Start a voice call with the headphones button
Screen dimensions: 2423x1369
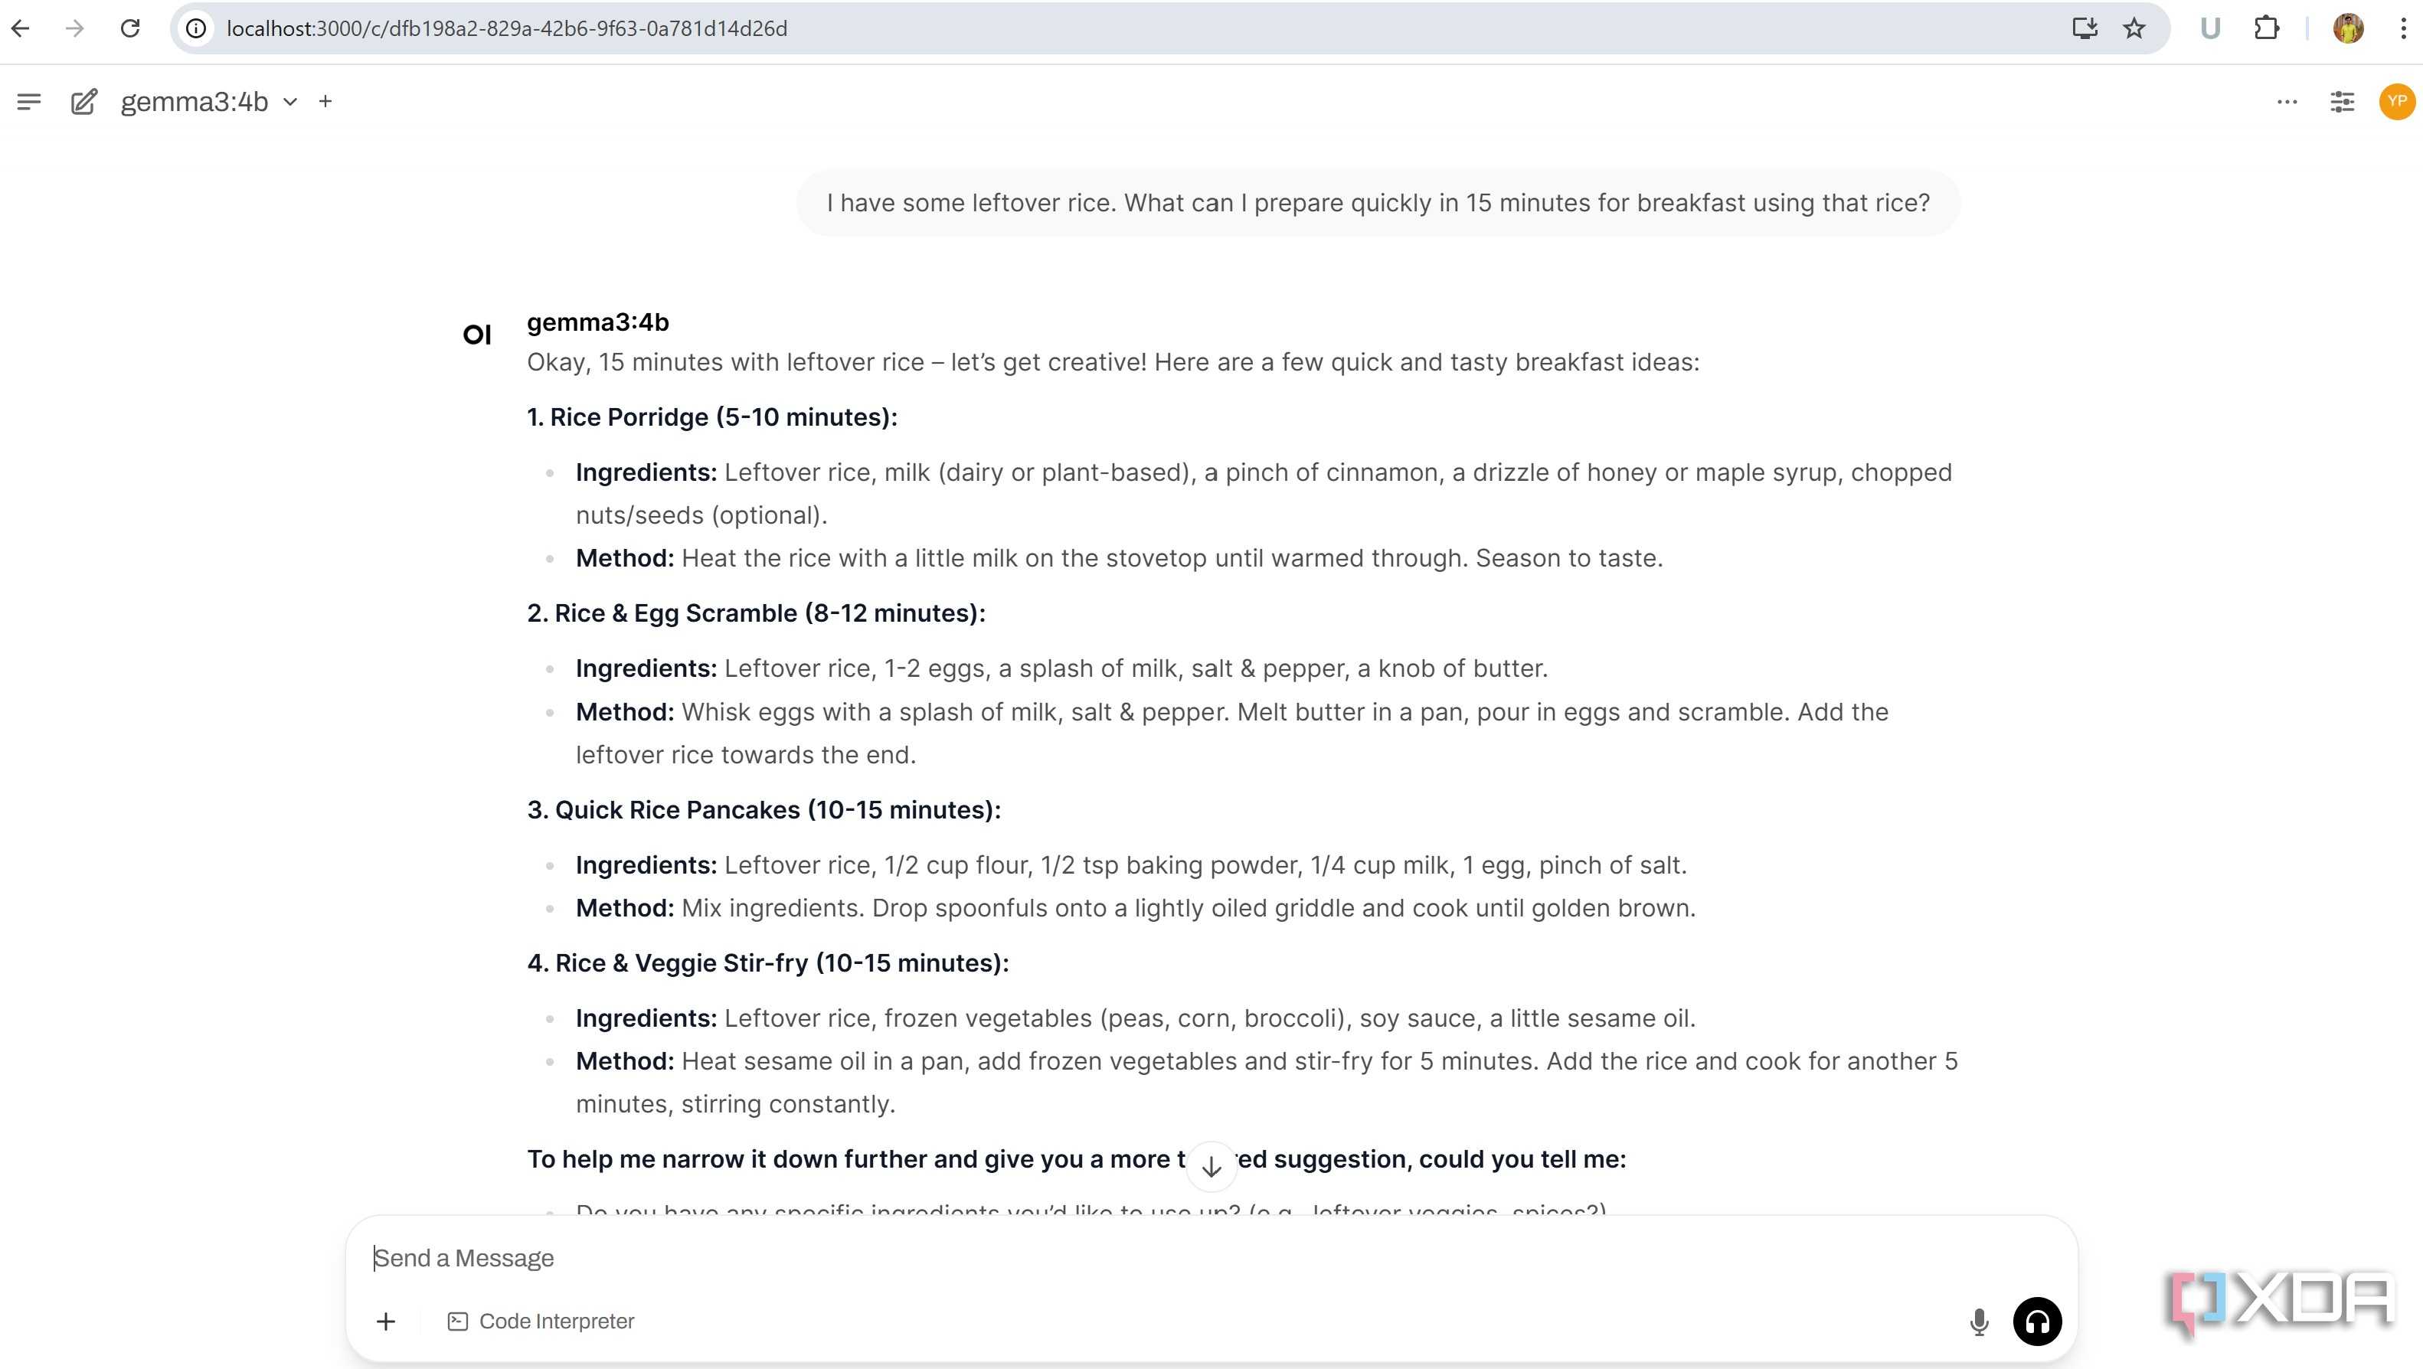tap(2037, 1321)
